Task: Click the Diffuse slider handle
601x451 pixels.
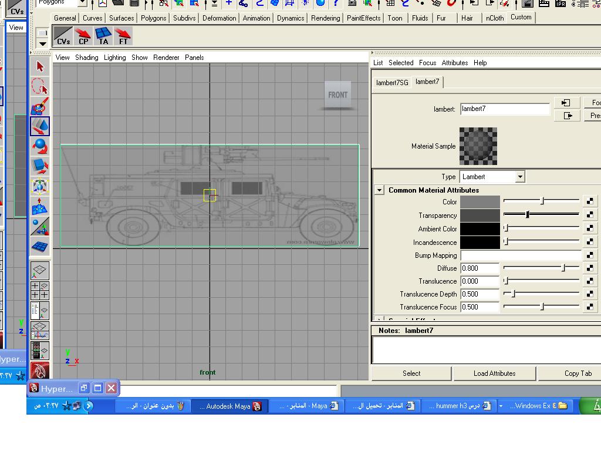Action: [563, 268]
